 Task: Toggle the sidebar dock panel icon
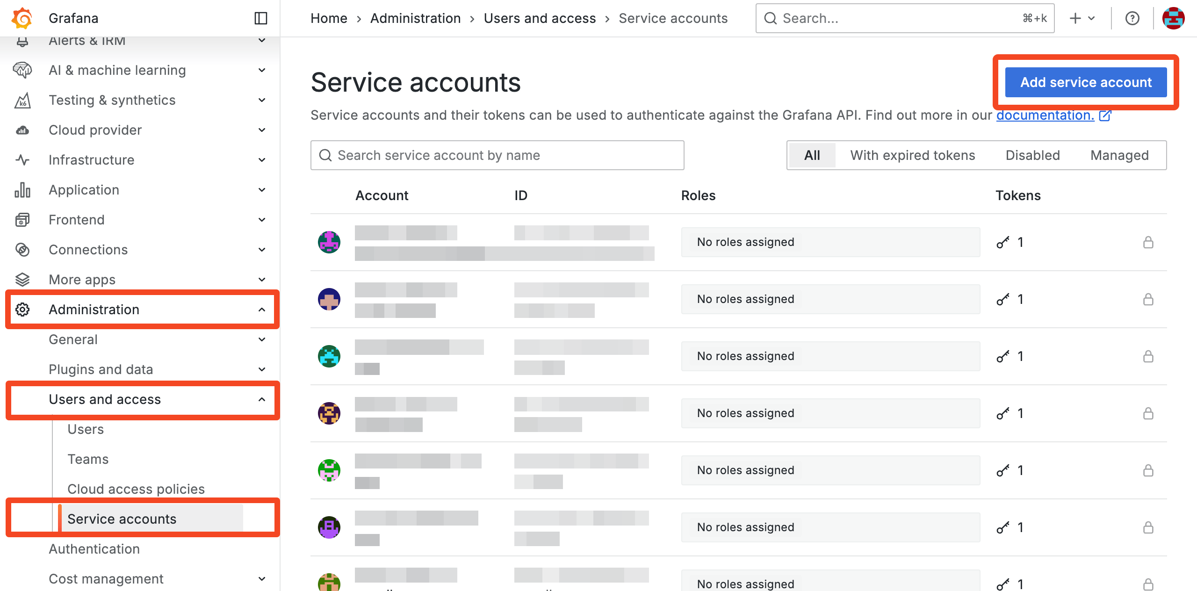(260, 18)
